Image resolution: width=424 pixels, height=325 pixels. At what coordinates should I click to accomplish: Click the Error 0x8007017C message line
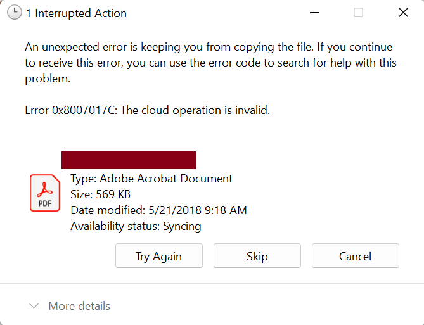click(148, 110)
